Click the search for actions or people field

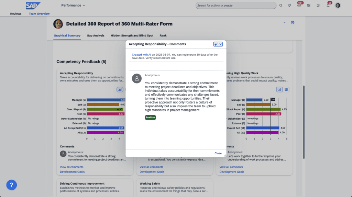236,6
